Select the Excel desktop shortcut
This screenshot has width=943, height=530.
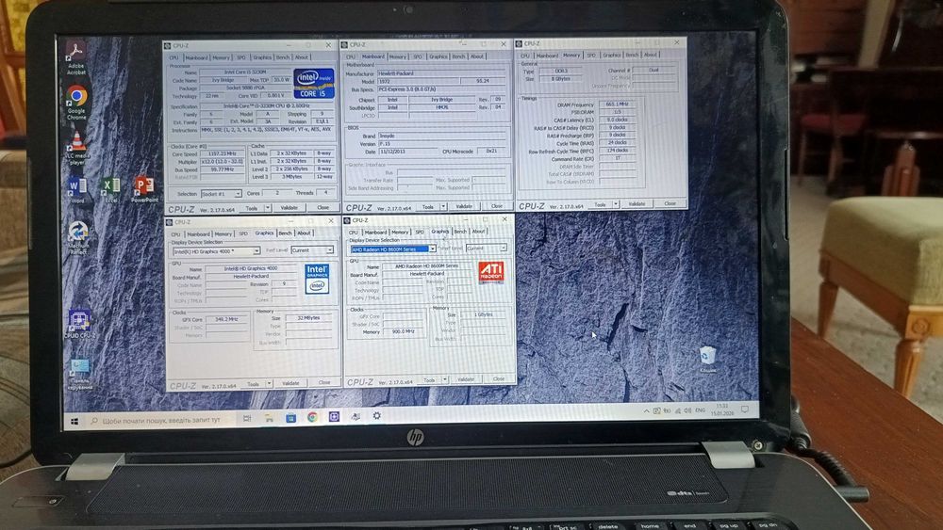point(110,189)
